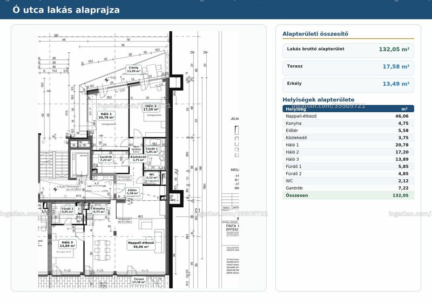
Task: Click the total 132,05 in table
Action: (x=400, y=195)
